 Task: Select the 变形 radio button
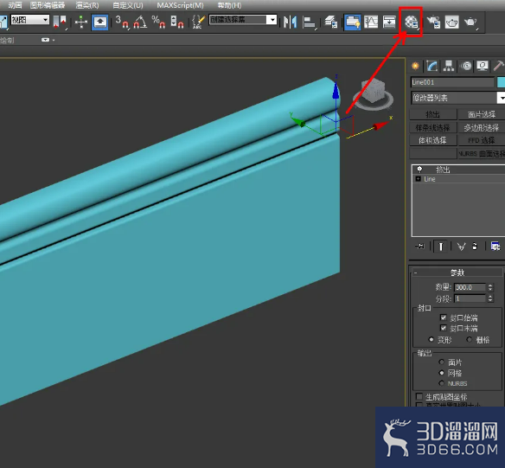click(431, 339)
